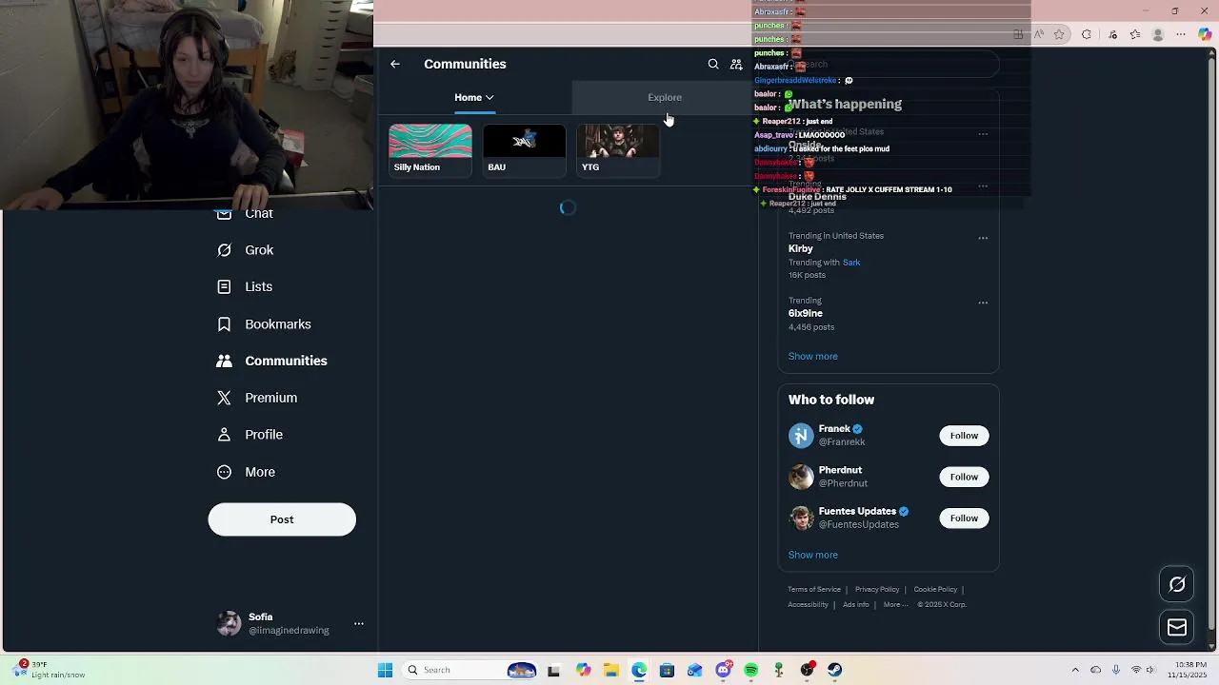The height and width of the screenshot is (685, 1219).
Task: Click the taskbar microphone icon
Action: point(1116,671)
